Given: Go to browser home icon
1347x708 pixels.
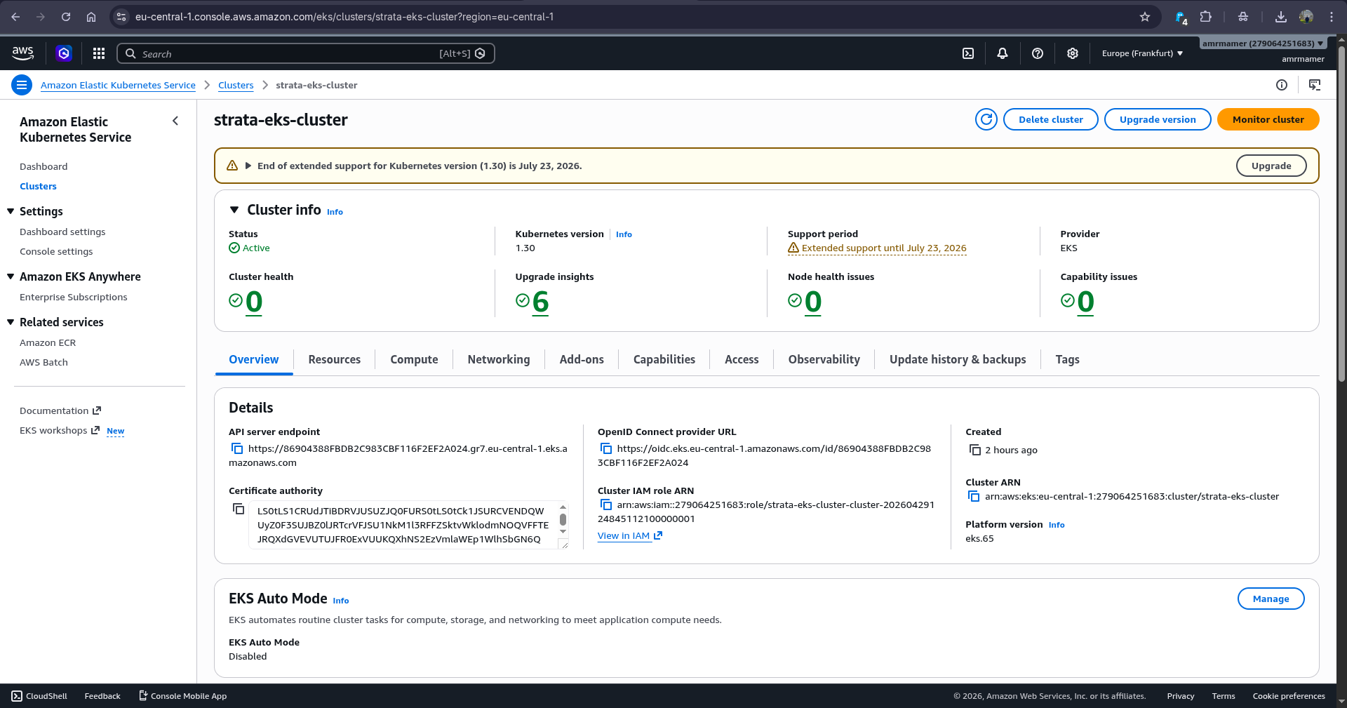Looking at the screenshot, I should point(91,17).
